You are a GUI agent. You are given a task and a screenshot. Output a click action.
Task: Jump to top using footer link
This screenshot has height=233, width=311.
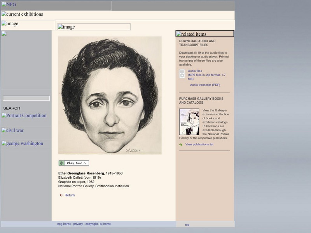(187, 225)
